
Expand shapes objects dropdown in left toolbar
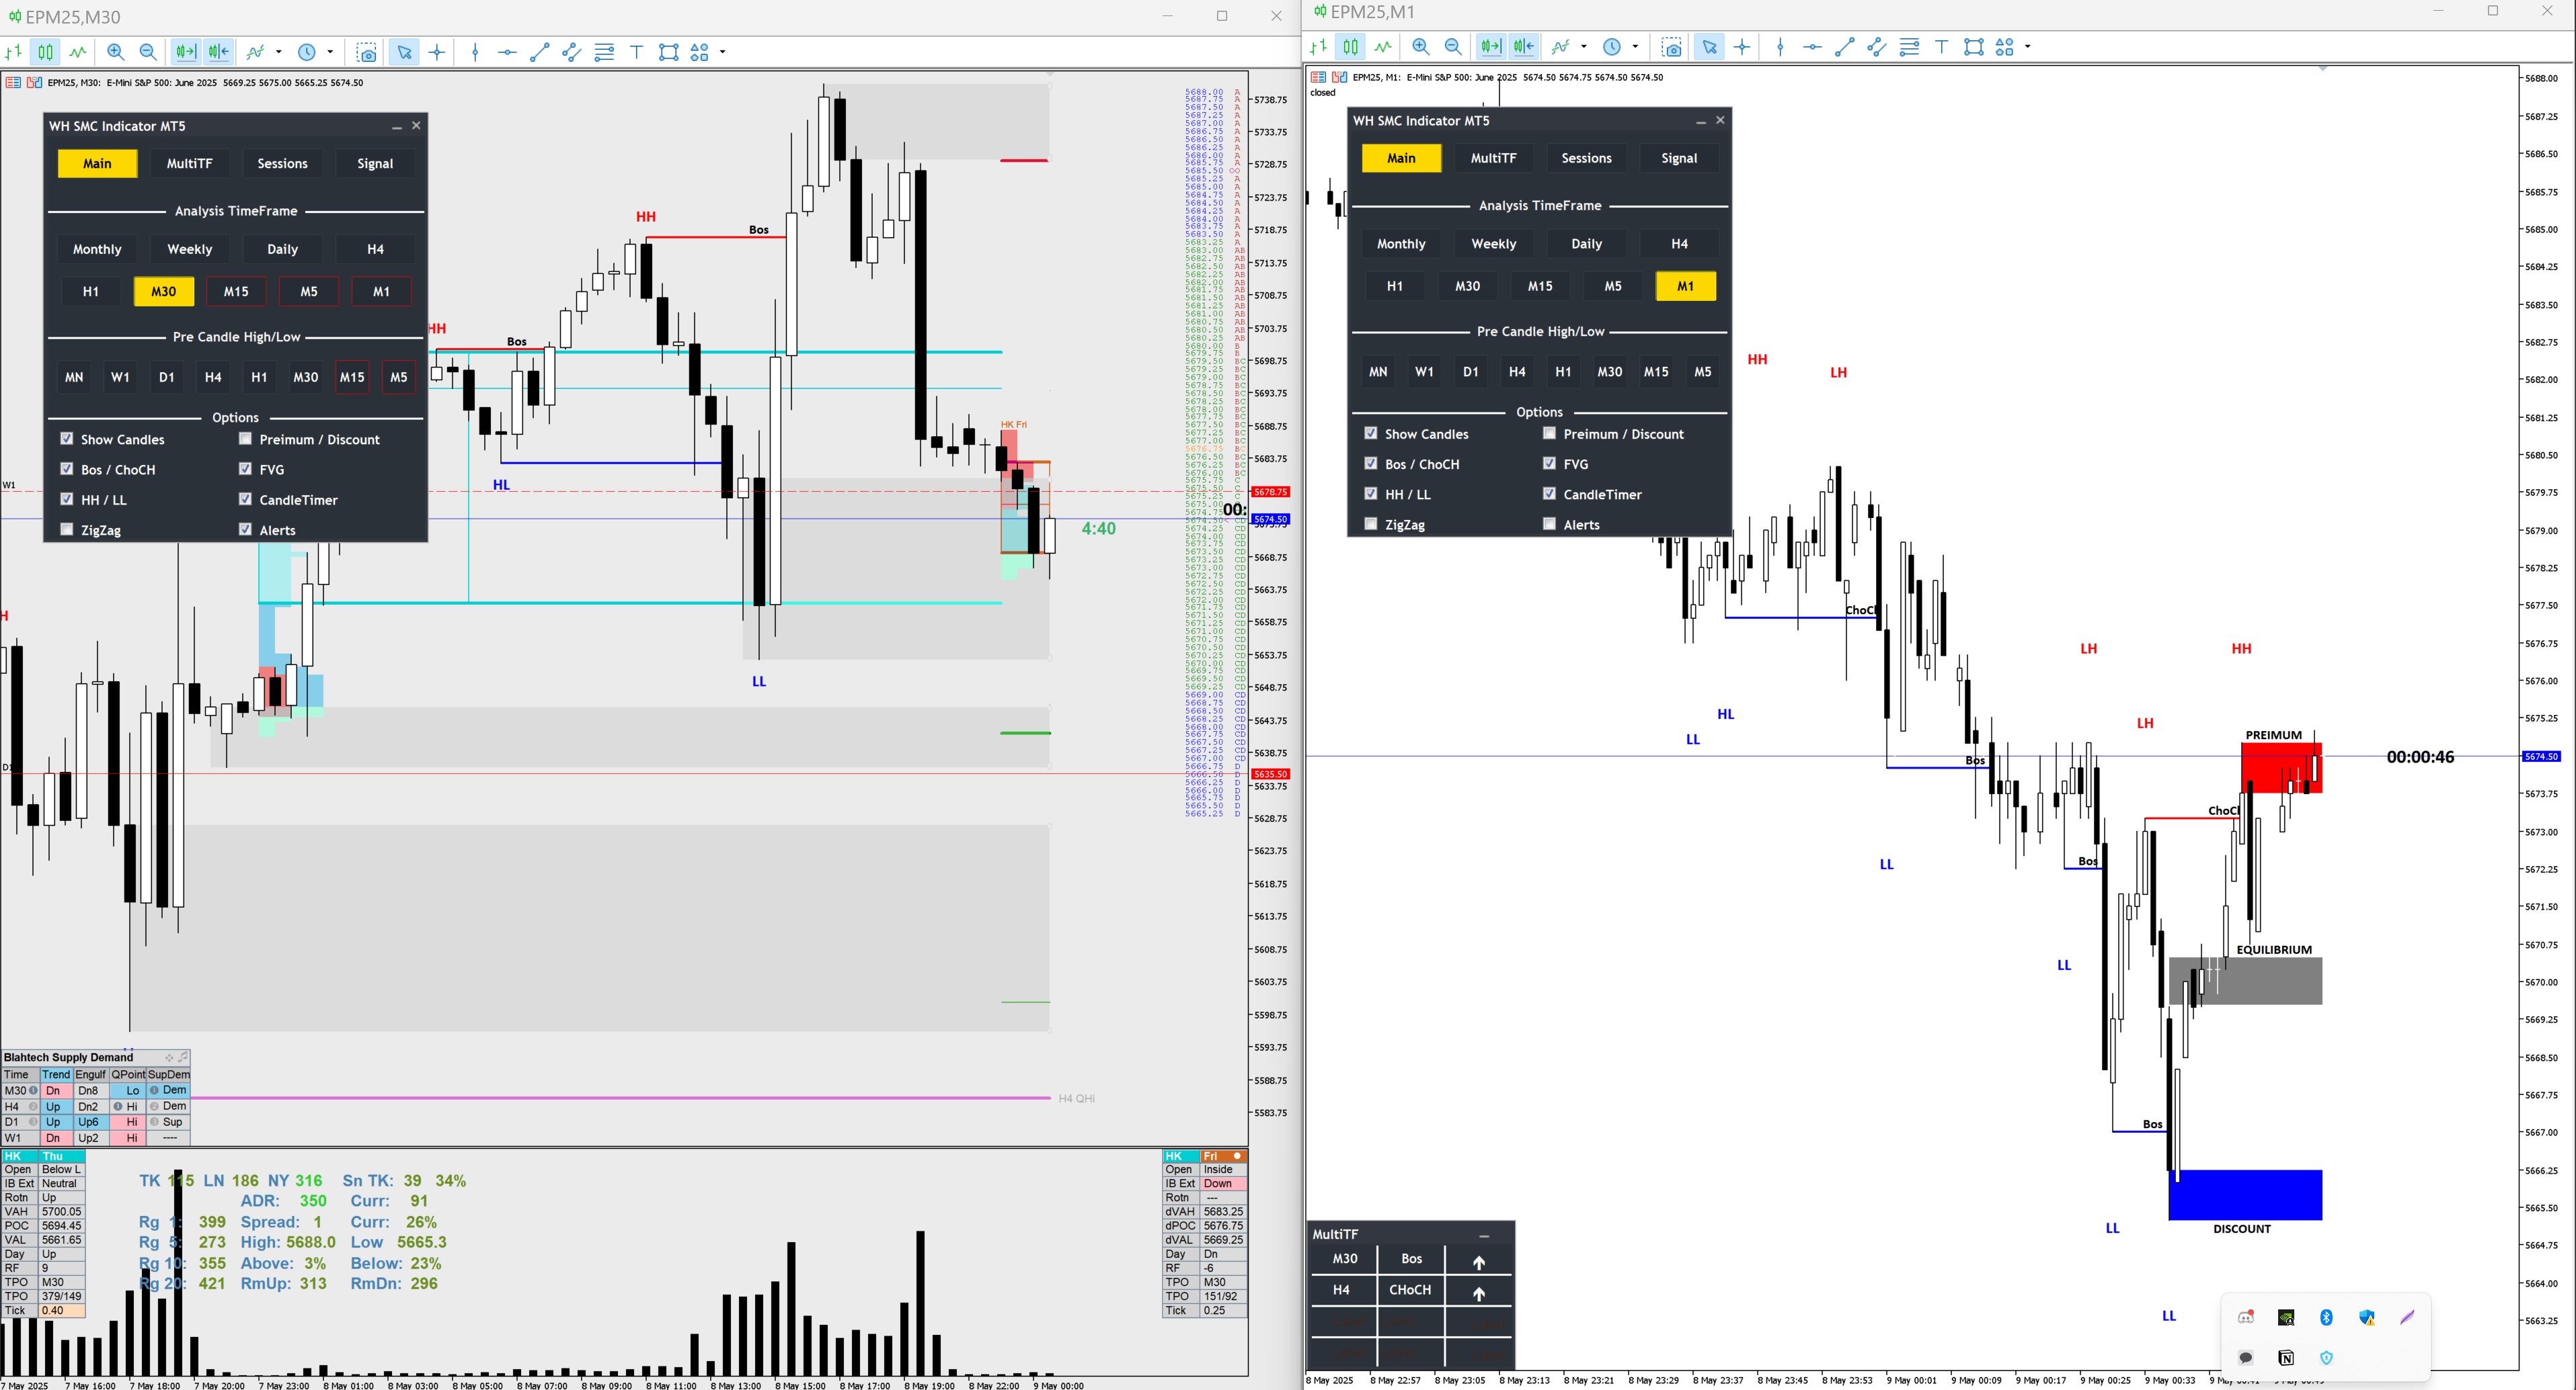[x=723, y=52]
